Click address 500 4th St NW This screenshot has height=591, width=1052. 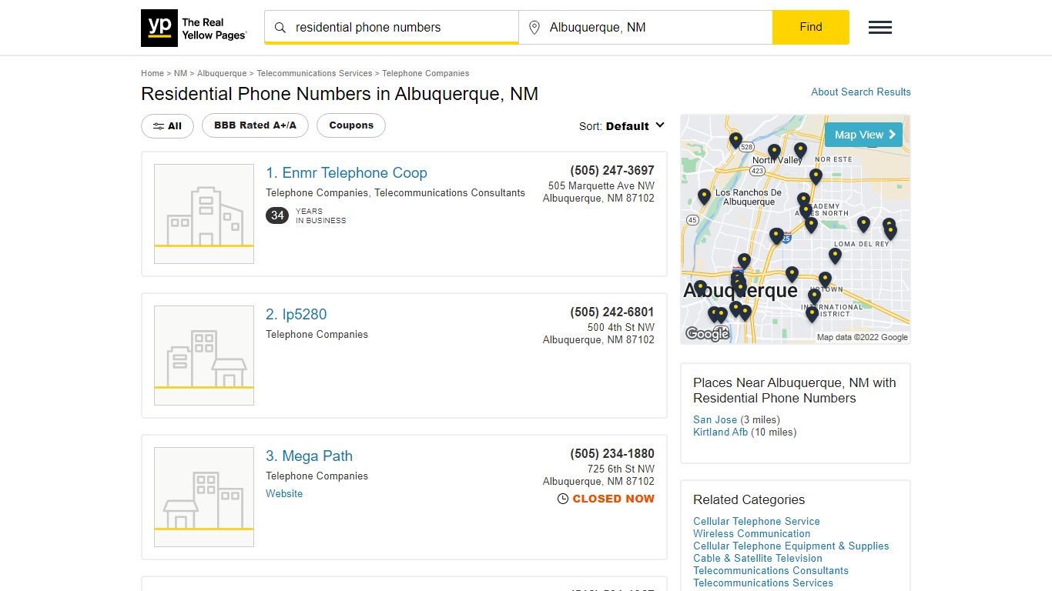(621, 328)
